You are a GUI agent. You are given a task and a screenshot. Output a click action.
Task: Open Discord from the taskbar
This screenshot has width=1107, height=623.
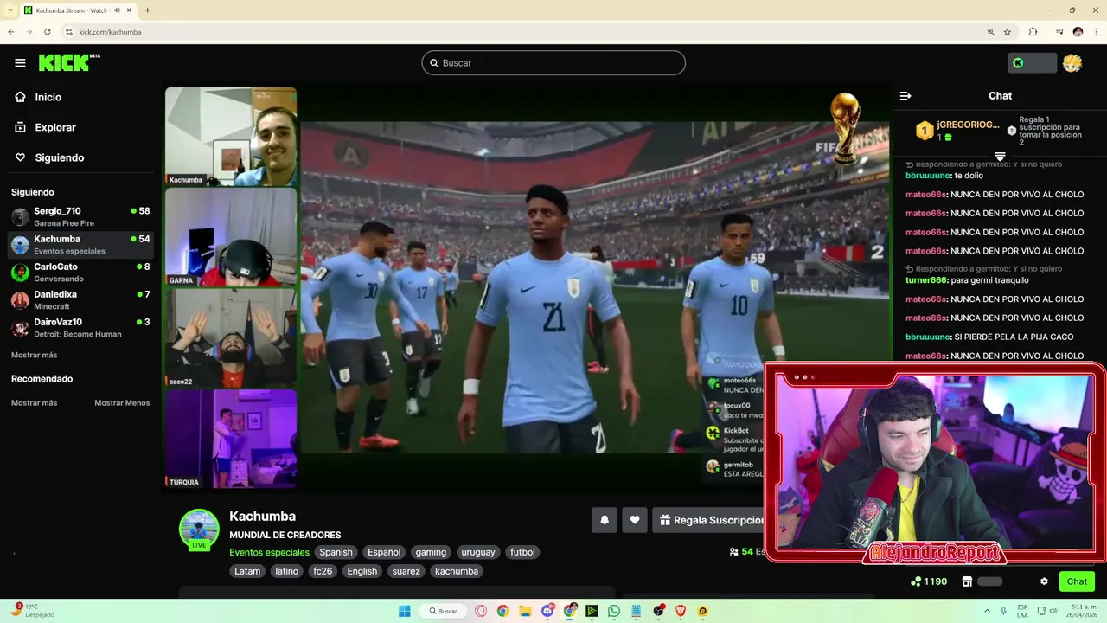pos(547,611)
